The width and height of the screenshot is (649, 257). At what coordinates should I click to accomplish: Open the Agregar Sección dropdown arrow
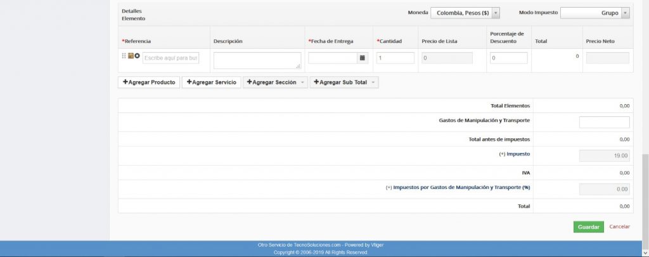coord(302,82)
